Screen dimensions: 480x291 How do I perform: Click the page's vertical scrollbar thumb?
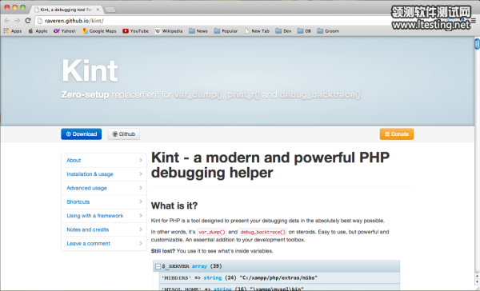[477, 43]
